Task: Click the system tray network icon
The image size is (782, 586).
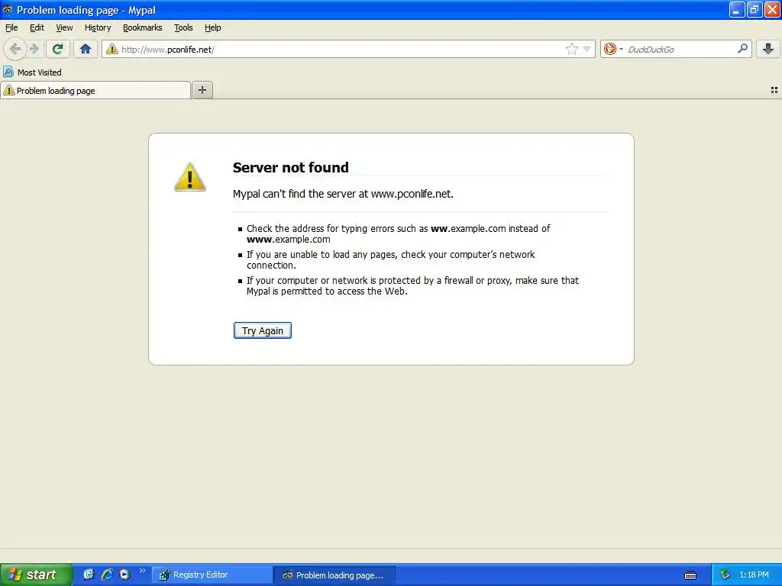Action: point(725,575)
